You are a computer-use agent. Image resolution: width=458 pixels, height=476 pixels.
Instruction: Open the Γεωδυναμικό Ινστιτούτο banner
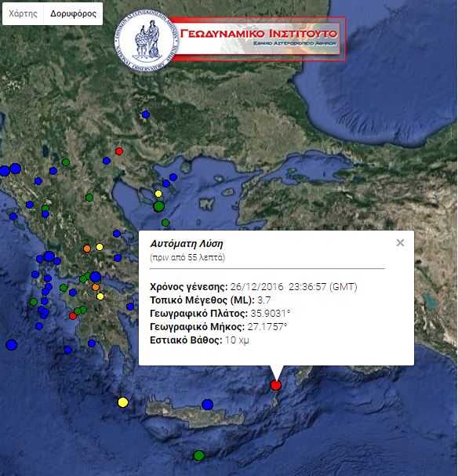pyautogui.click(x=258, y=39)
